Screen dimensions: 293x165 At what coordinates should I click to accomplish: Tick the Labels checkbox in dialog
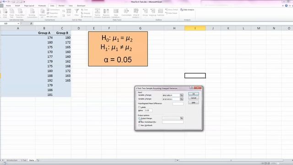tap(139, 107)
